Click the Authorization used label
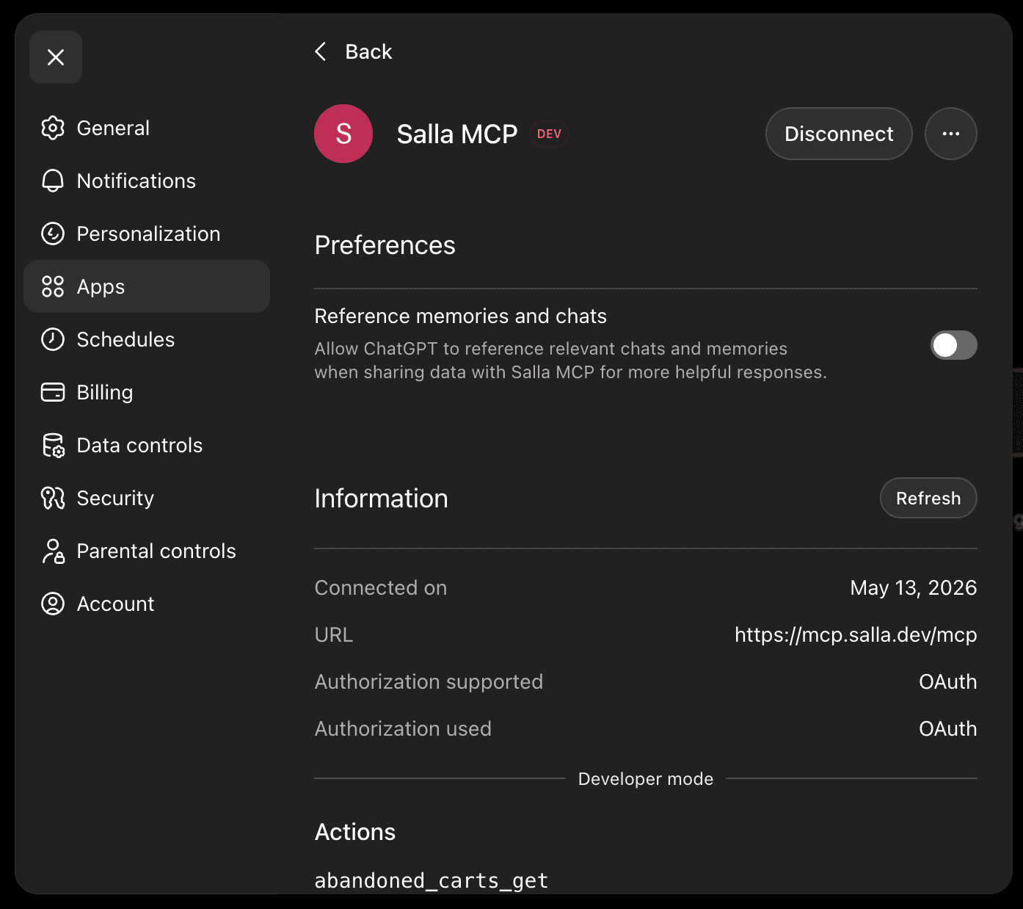The image size is (1023, 909). click(403, 728)
